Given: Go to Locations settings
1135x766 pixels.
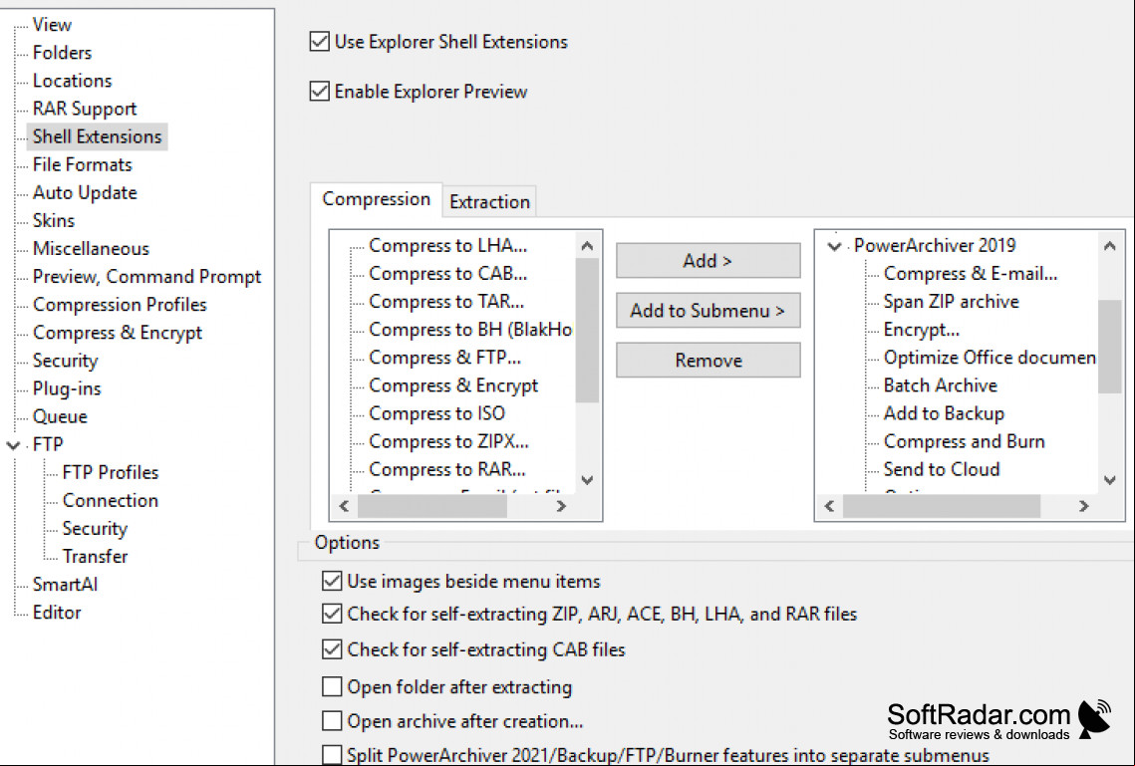Looking at the screenshot, I should pyautogui.click(x=73, y=81).
